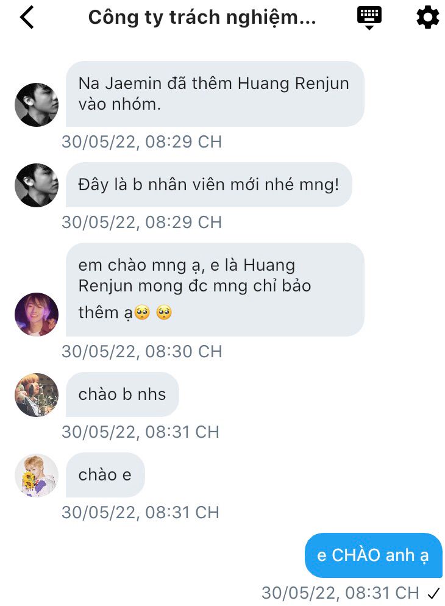Image resolution: width=445 pixels, height=606 pixels.
Task: Open chat settings gear icon
Action: (x=427, y=18)
